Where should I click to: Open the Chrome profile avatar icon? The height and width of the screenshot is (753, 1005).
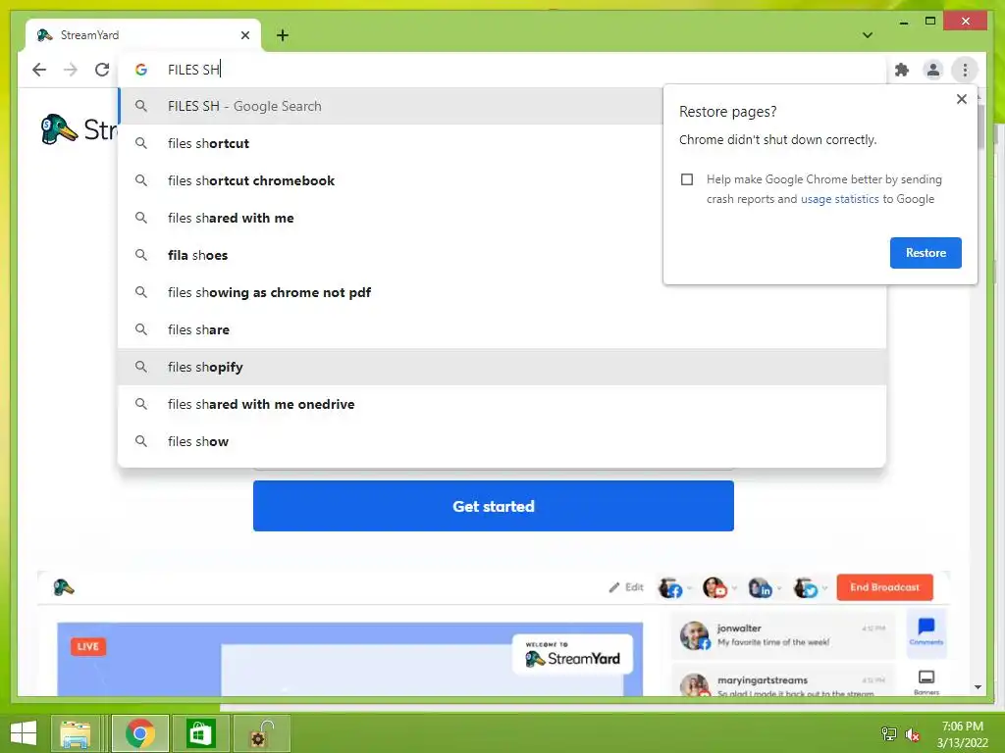[933, 70]
